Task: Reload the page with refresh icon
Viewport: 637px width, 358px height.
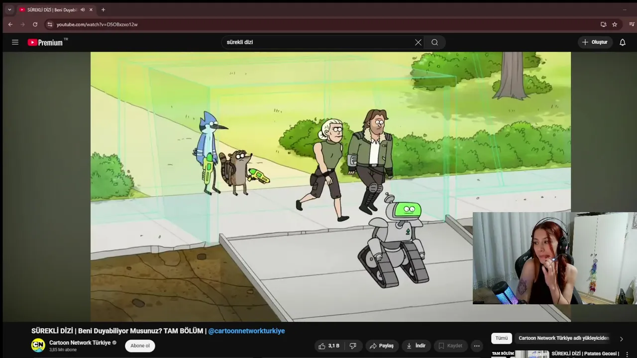Action: (35, 24)
